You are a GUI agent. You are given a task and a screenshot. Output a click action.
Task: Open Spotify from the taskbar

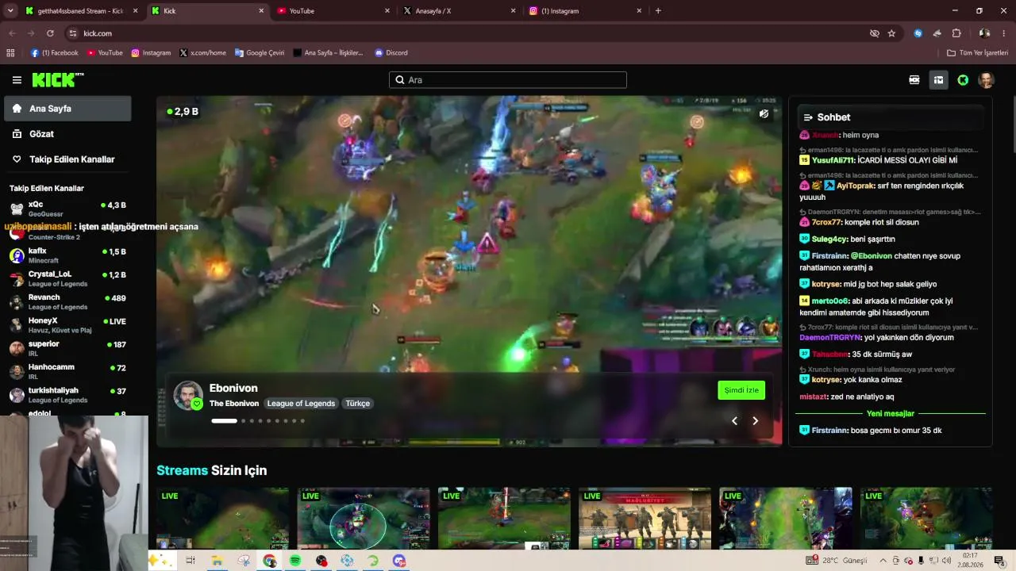pyautogui.click(x=295, y=561)
